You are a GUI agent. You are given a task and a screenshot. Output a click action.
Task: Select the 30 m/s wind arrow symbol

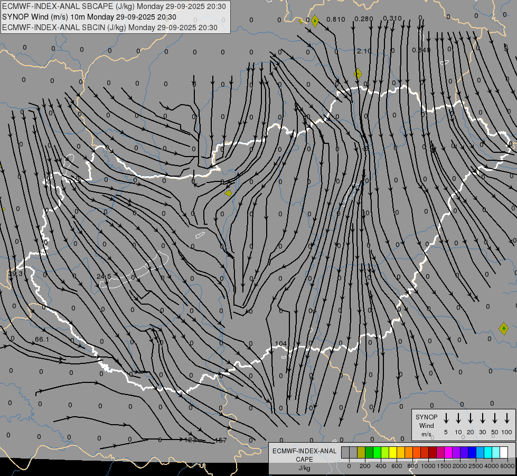[483, 418]
